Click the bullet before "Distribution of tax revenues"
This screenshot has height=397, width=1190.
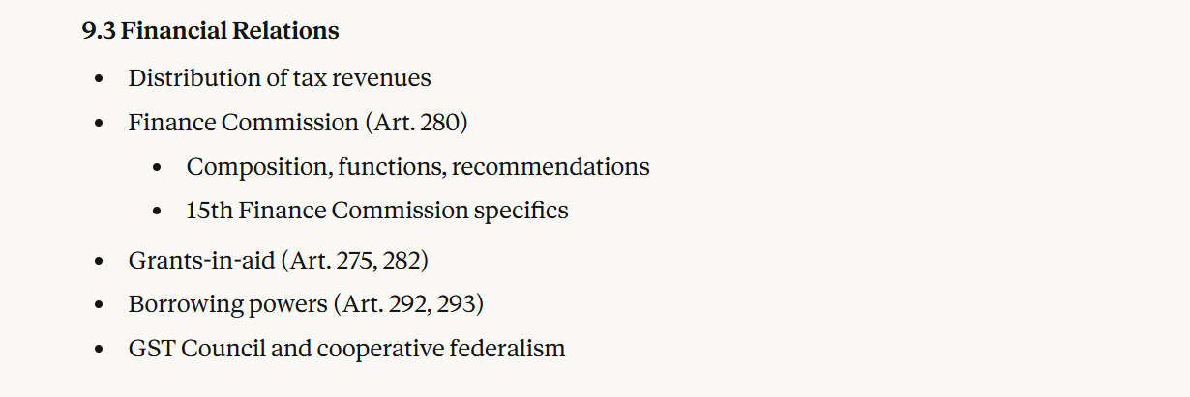(x=99, y=79)
